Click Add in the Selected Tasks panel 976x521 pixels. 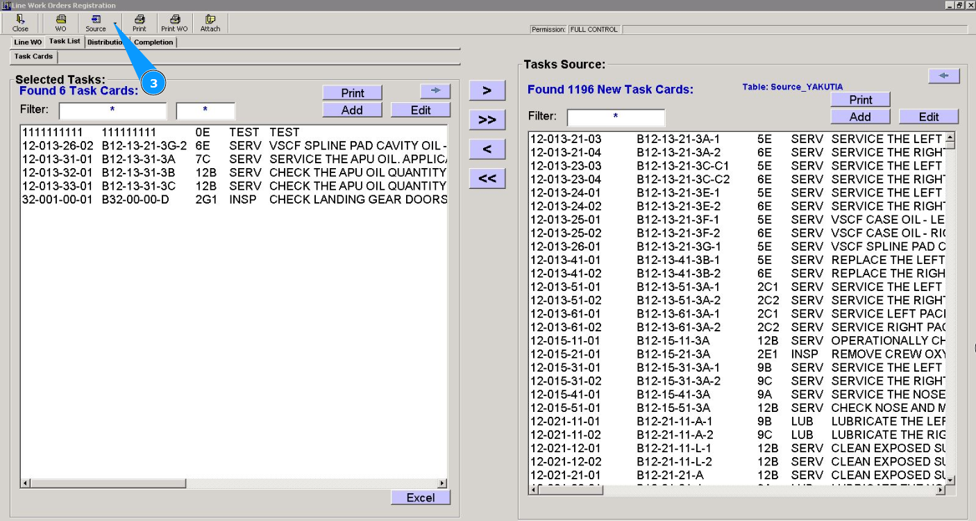point(352,110)
